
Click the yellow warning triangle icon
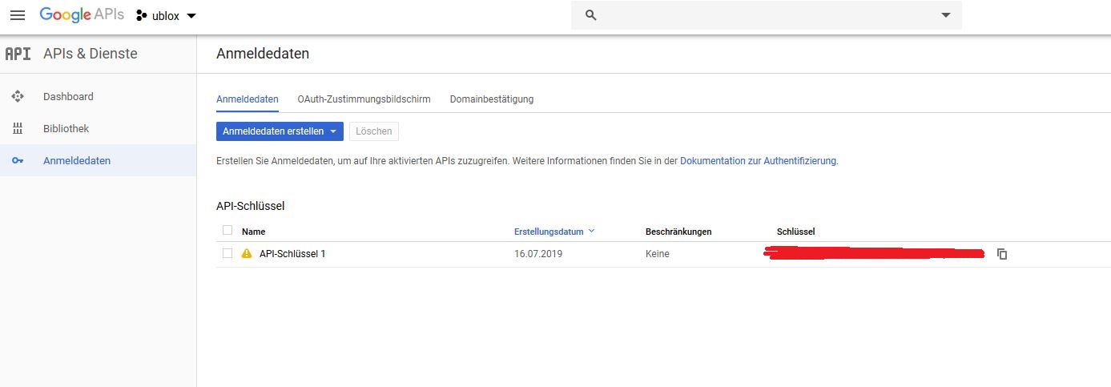point(247,254)
